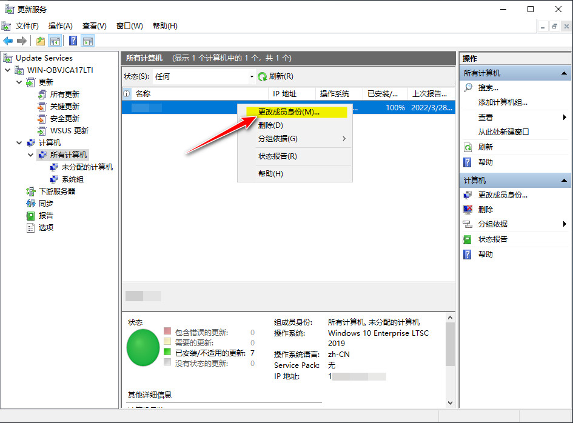
Task: Click the 删除 action with red X icon
Action: pyautogui.click(x=485, y=209)
